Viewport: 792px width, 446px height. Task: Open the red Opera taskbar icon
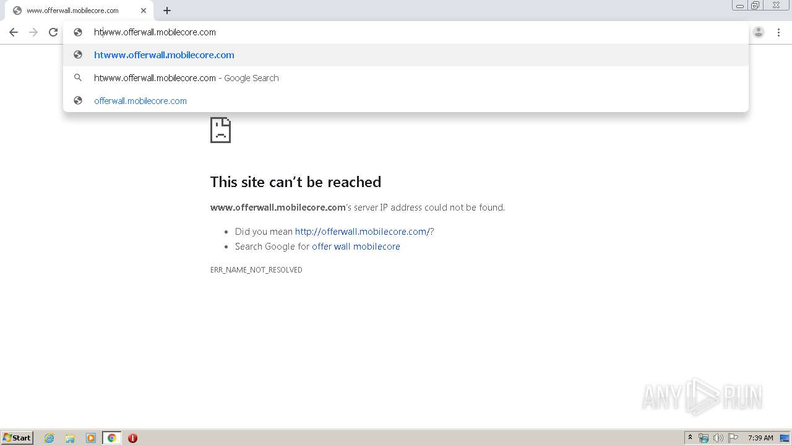coord(132,438)
